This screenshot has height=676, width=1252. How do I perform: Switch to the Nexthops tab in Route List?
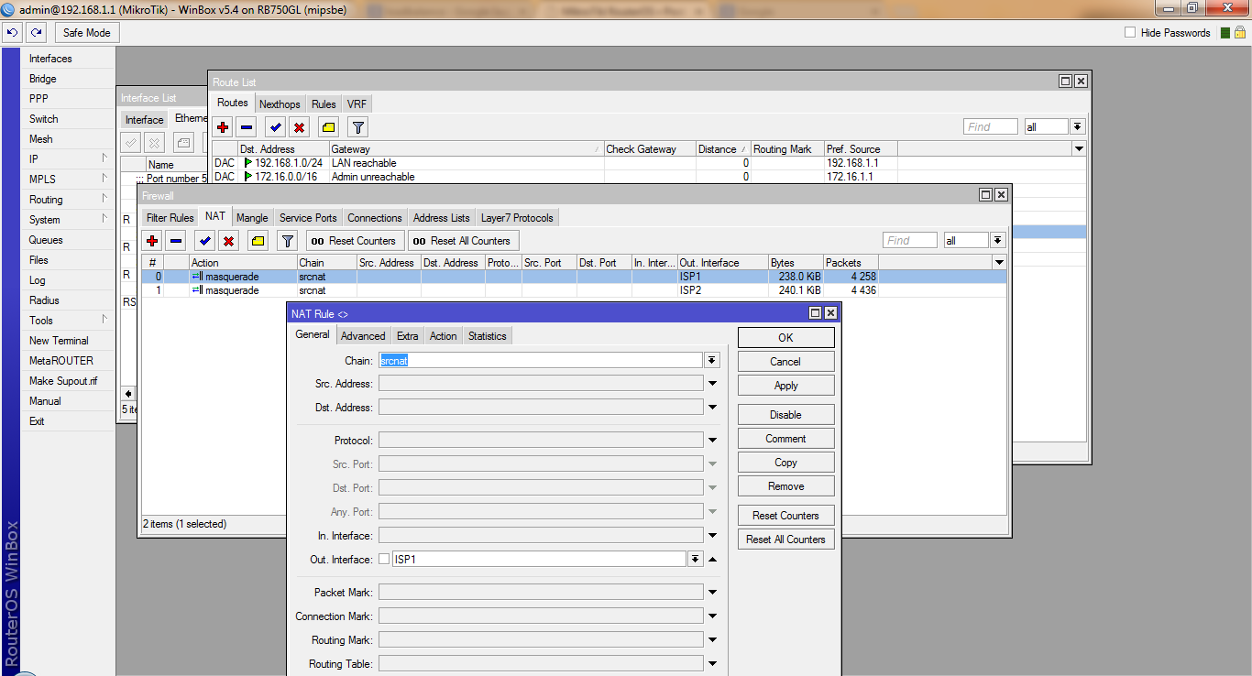click(280, 104)
